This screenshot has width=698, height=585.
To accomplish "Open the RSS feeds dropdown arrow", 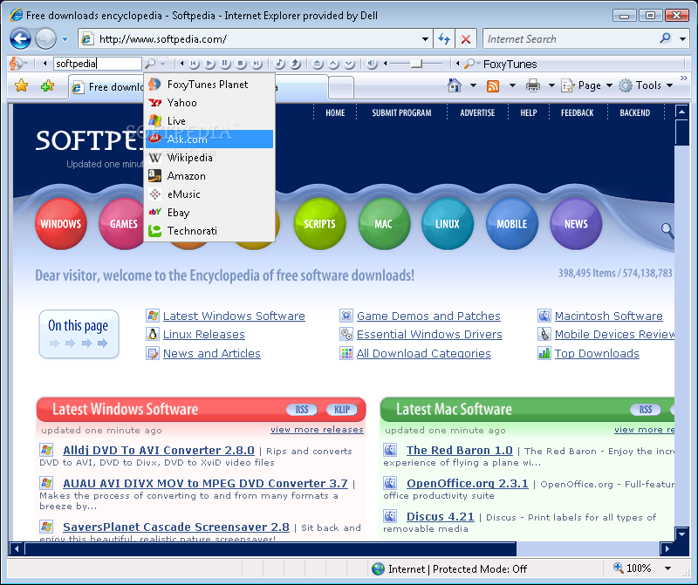I will (x=512, y=85).
